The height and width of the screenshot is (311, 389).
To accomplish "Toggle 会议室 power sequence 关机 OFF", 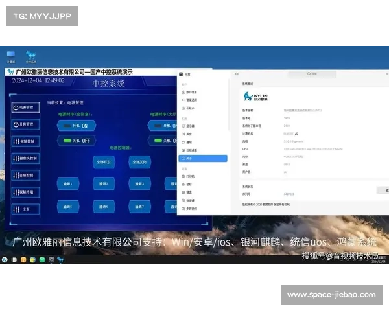I will (77, 141).
